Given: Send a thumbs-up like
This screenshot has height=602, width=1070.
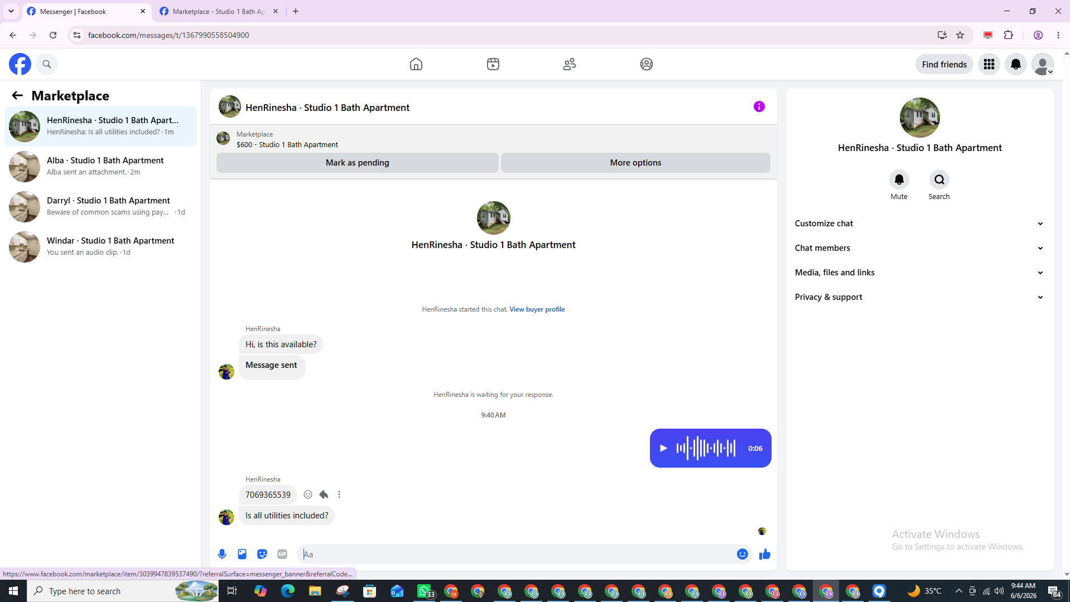Looking at the screenshot, I should click(x=765, y=554).
